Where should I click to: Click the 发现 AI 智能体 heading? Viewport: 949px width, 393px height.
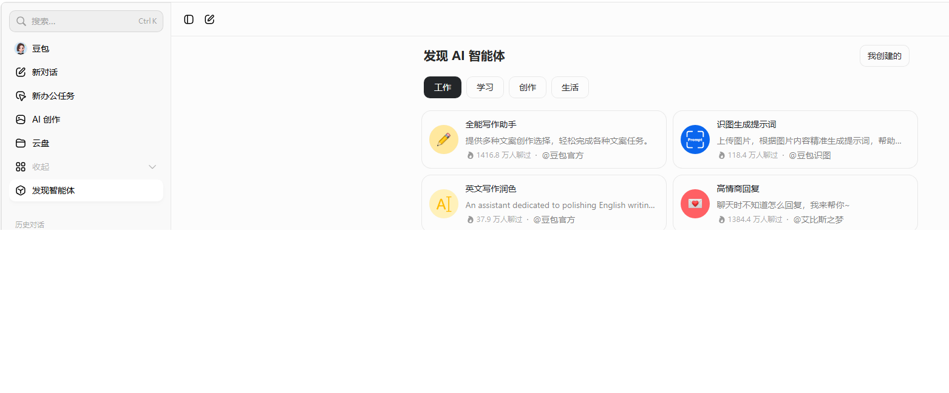(464, 56)
